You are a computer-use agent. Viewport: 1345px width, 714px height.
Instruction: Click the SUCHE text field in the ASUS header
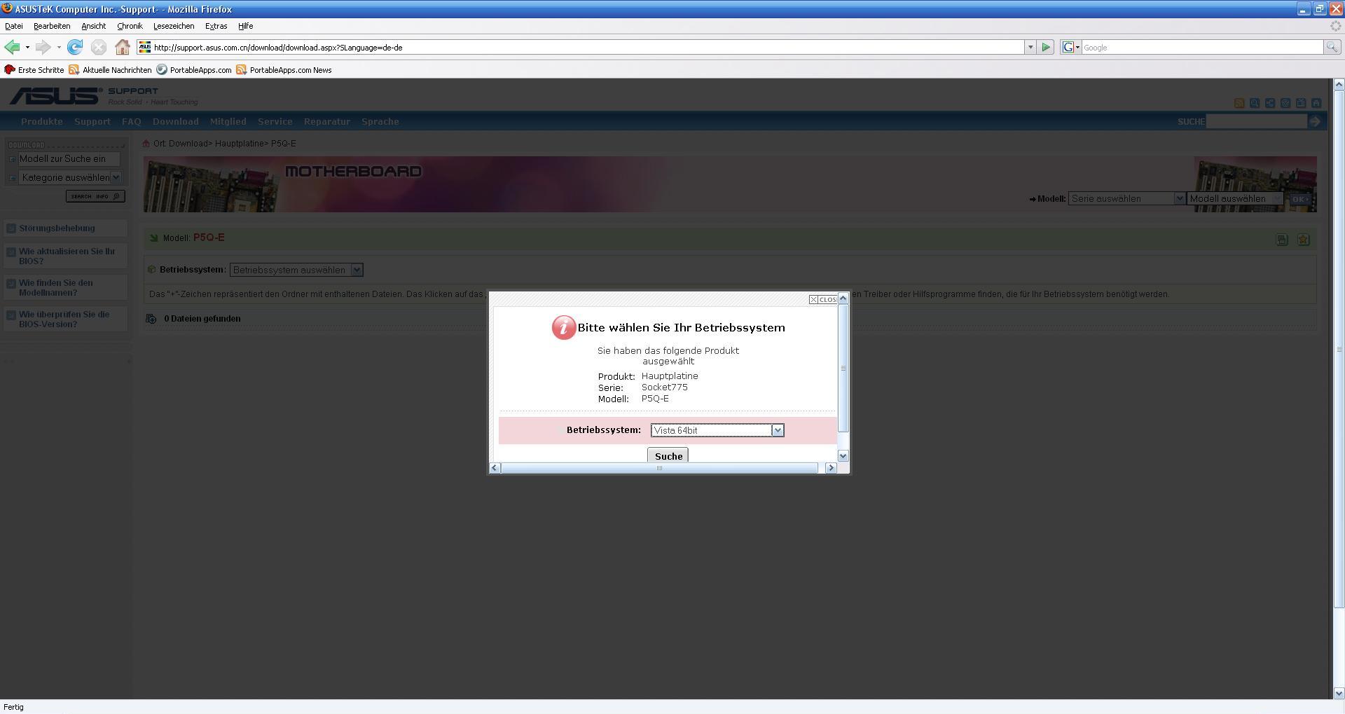pyautogui.click(x=1257, y=121)
